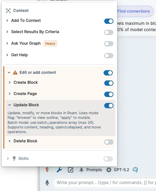The width and height of the screenshot is (156, 191).
Task: Click the Select Results By Criteria label
Action: pyautogui.click(x=35, y=32)
